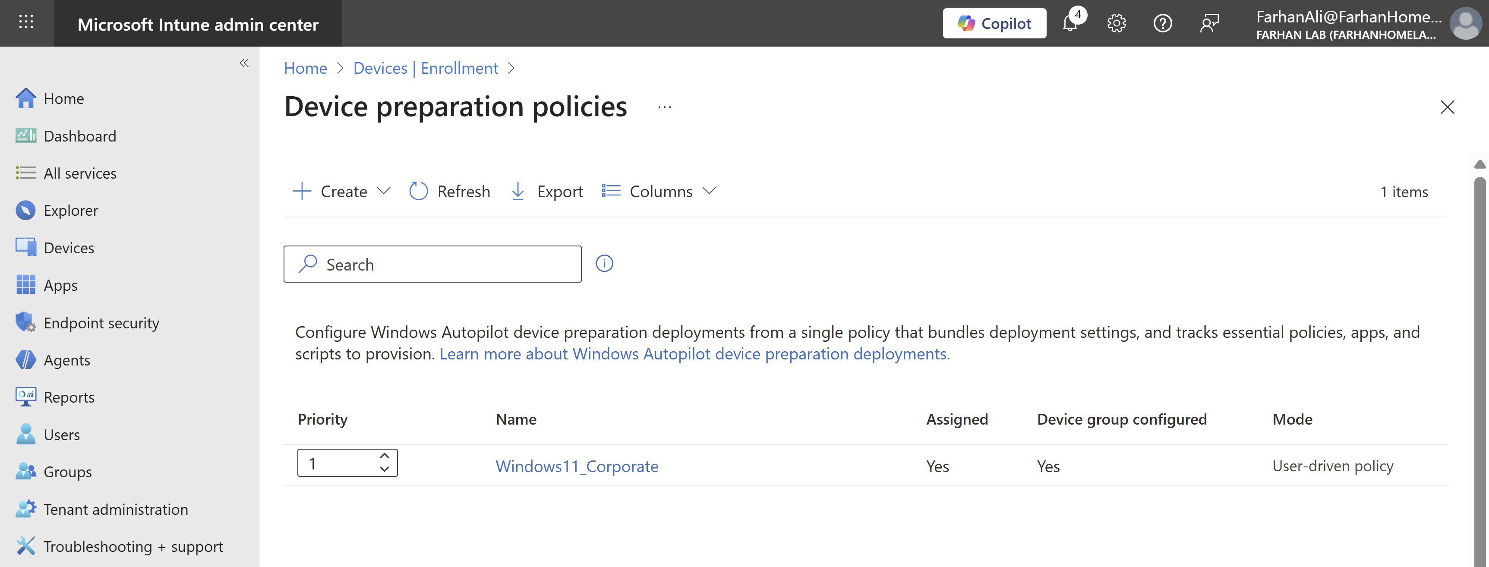Open the notifications bell icon
1489x567 pixels.
1070,24
